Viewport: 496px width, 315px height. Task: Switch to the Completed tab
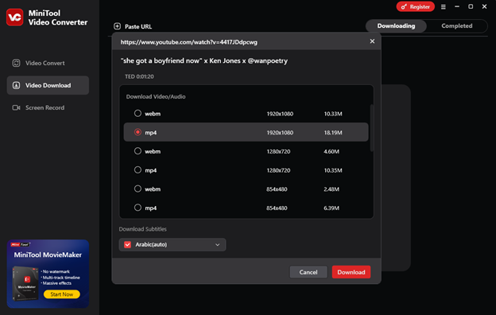pos(457,26)
